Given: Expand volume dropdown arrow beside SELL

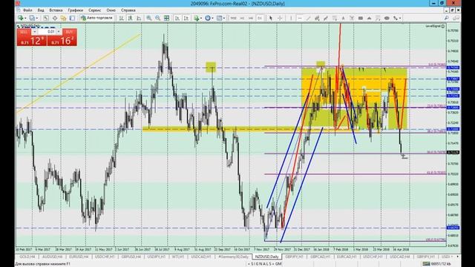Looking at the screenshot, I should pos(34,32).
